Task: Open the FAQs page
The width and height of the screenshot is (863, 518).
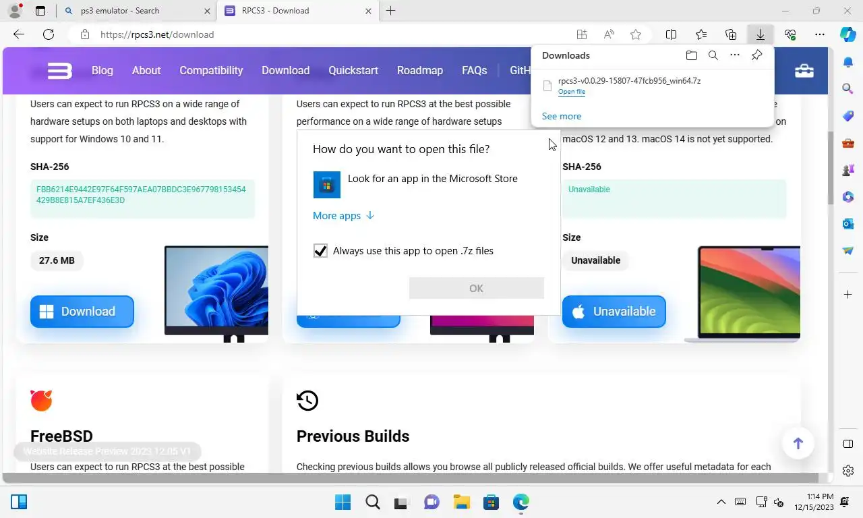Action: point(474,70)
